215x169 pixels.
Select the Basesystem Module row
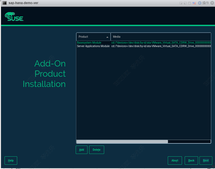tap(144, 43)
